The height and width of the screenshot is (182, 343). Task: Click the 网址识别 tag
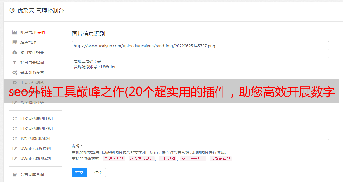167,159
